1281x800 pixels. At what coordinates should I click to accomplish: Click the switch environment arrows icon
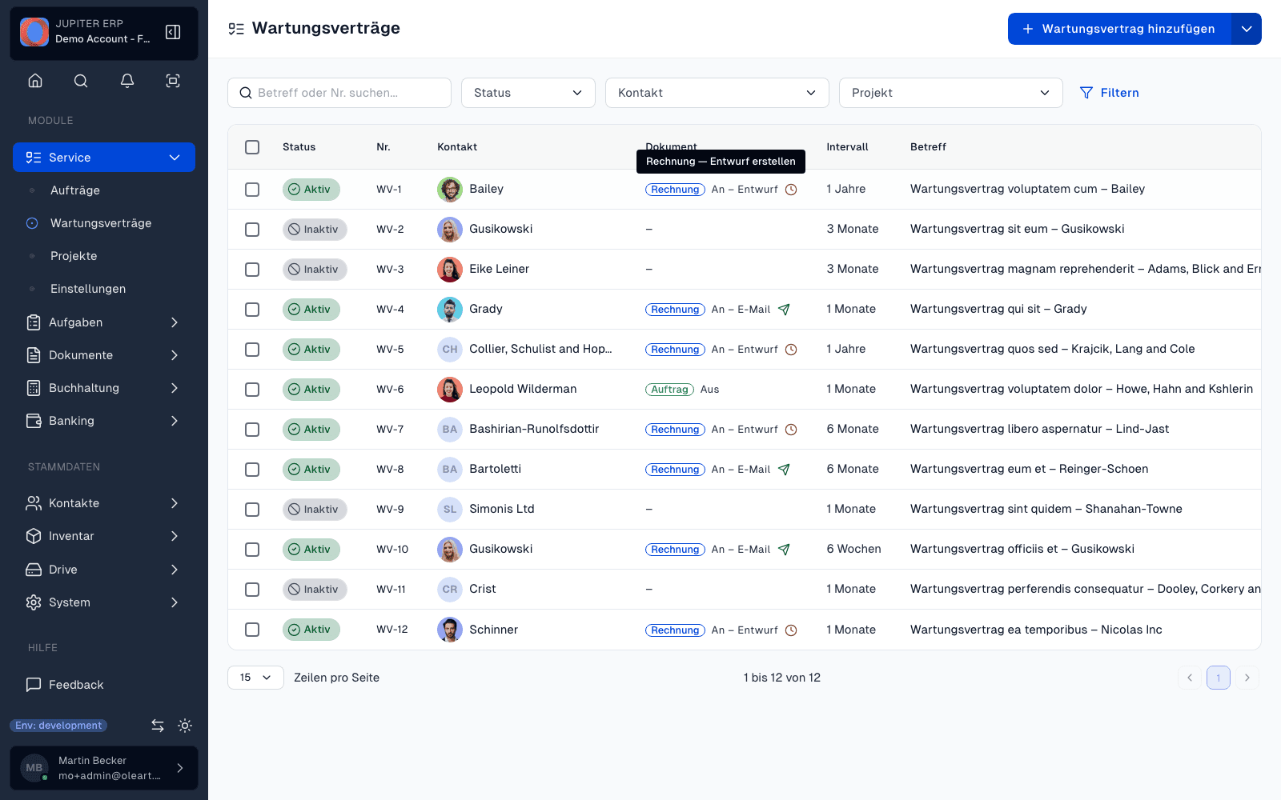point(158,726)
